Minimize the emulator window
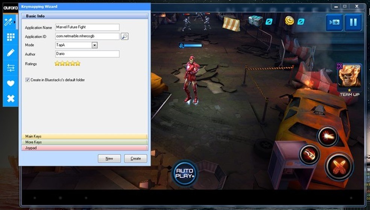 point(336,7)
